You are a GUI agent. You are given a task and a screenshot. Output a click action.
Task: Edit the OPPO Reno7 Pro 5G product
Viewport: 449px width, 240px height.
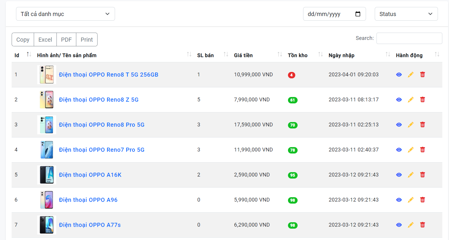(x=411, y=150)
